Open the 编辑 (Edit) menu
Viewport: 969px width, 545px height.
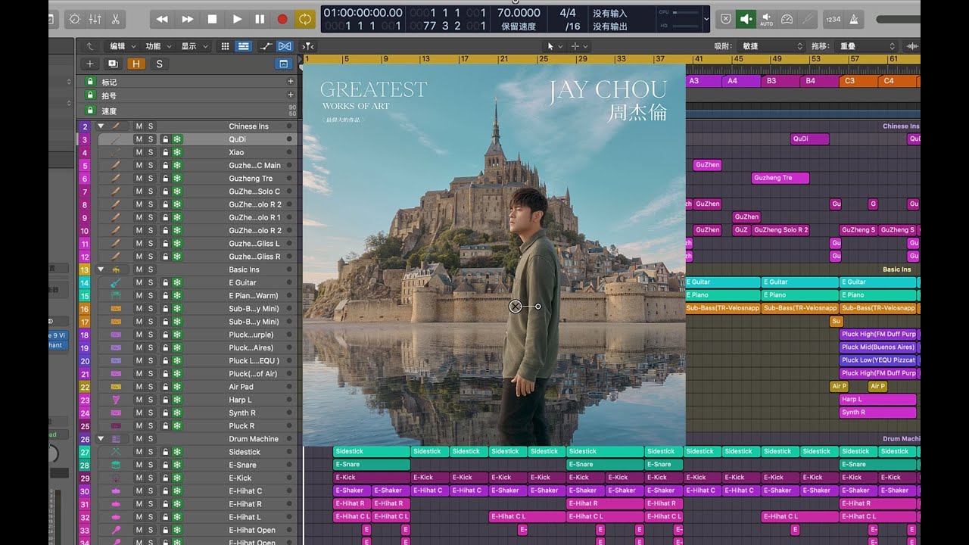[x=122, y=46]
